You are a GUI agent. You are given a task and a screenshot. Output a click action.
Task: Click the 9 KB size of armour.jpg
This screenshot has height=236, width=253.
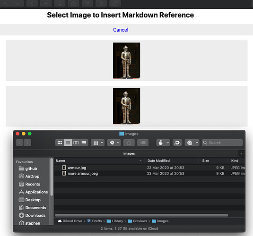(220, 168)
